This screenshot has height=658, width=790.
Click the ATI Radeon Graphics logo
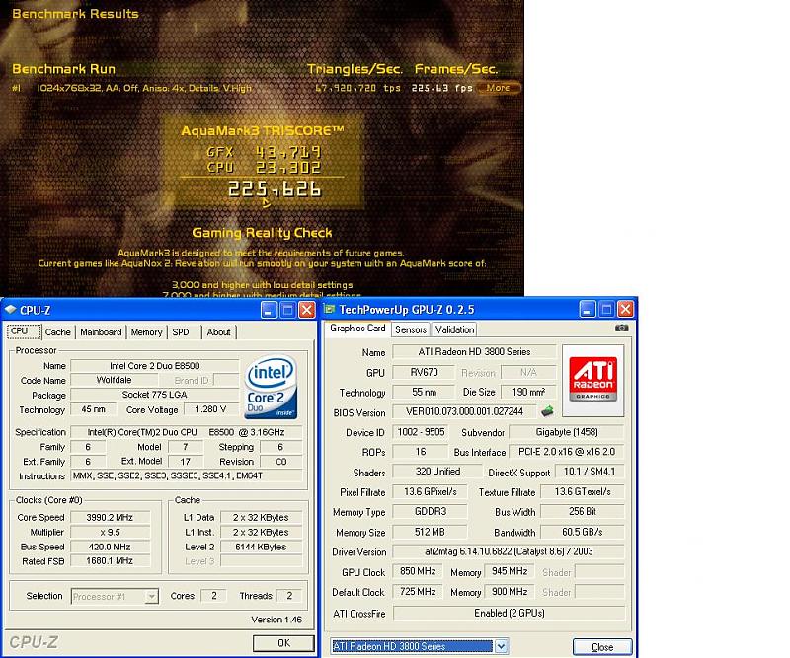593,380
